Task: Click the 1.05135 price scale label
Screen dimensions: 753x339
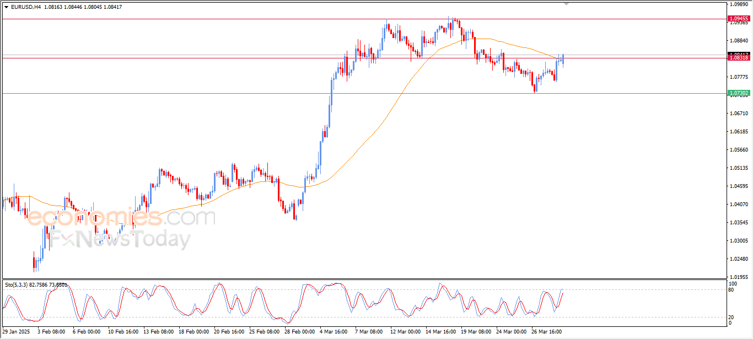Action: pyautogui.click(x=739, y=168)
